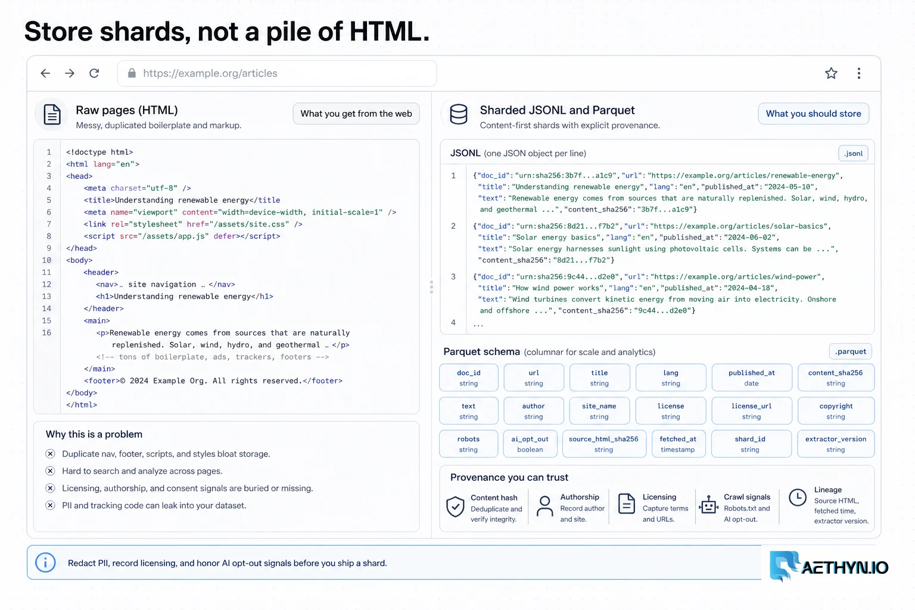This screenshot has height=610, width=915.
Task: Click the stylesheet link line in HTML
Action: click(x=193, y=224)
